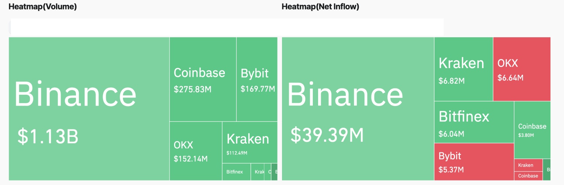Viewport: 564px width, 185px height.
Task: Select small red Coinbase tile in Net Inflow
Action: [x=528, y=176]
